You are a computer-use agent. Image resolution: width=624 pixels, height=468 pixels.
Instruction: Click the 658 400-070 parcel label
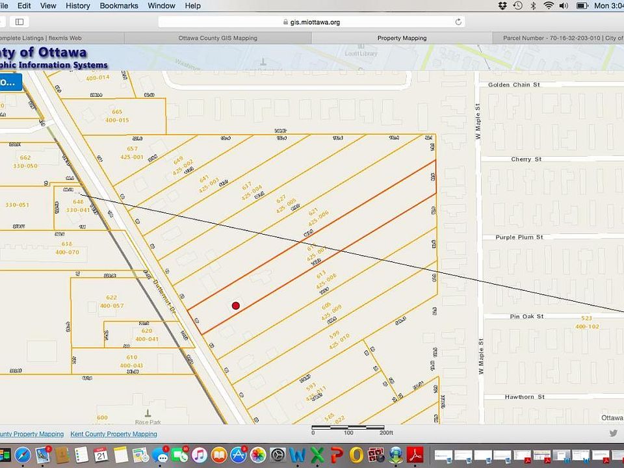67,248
